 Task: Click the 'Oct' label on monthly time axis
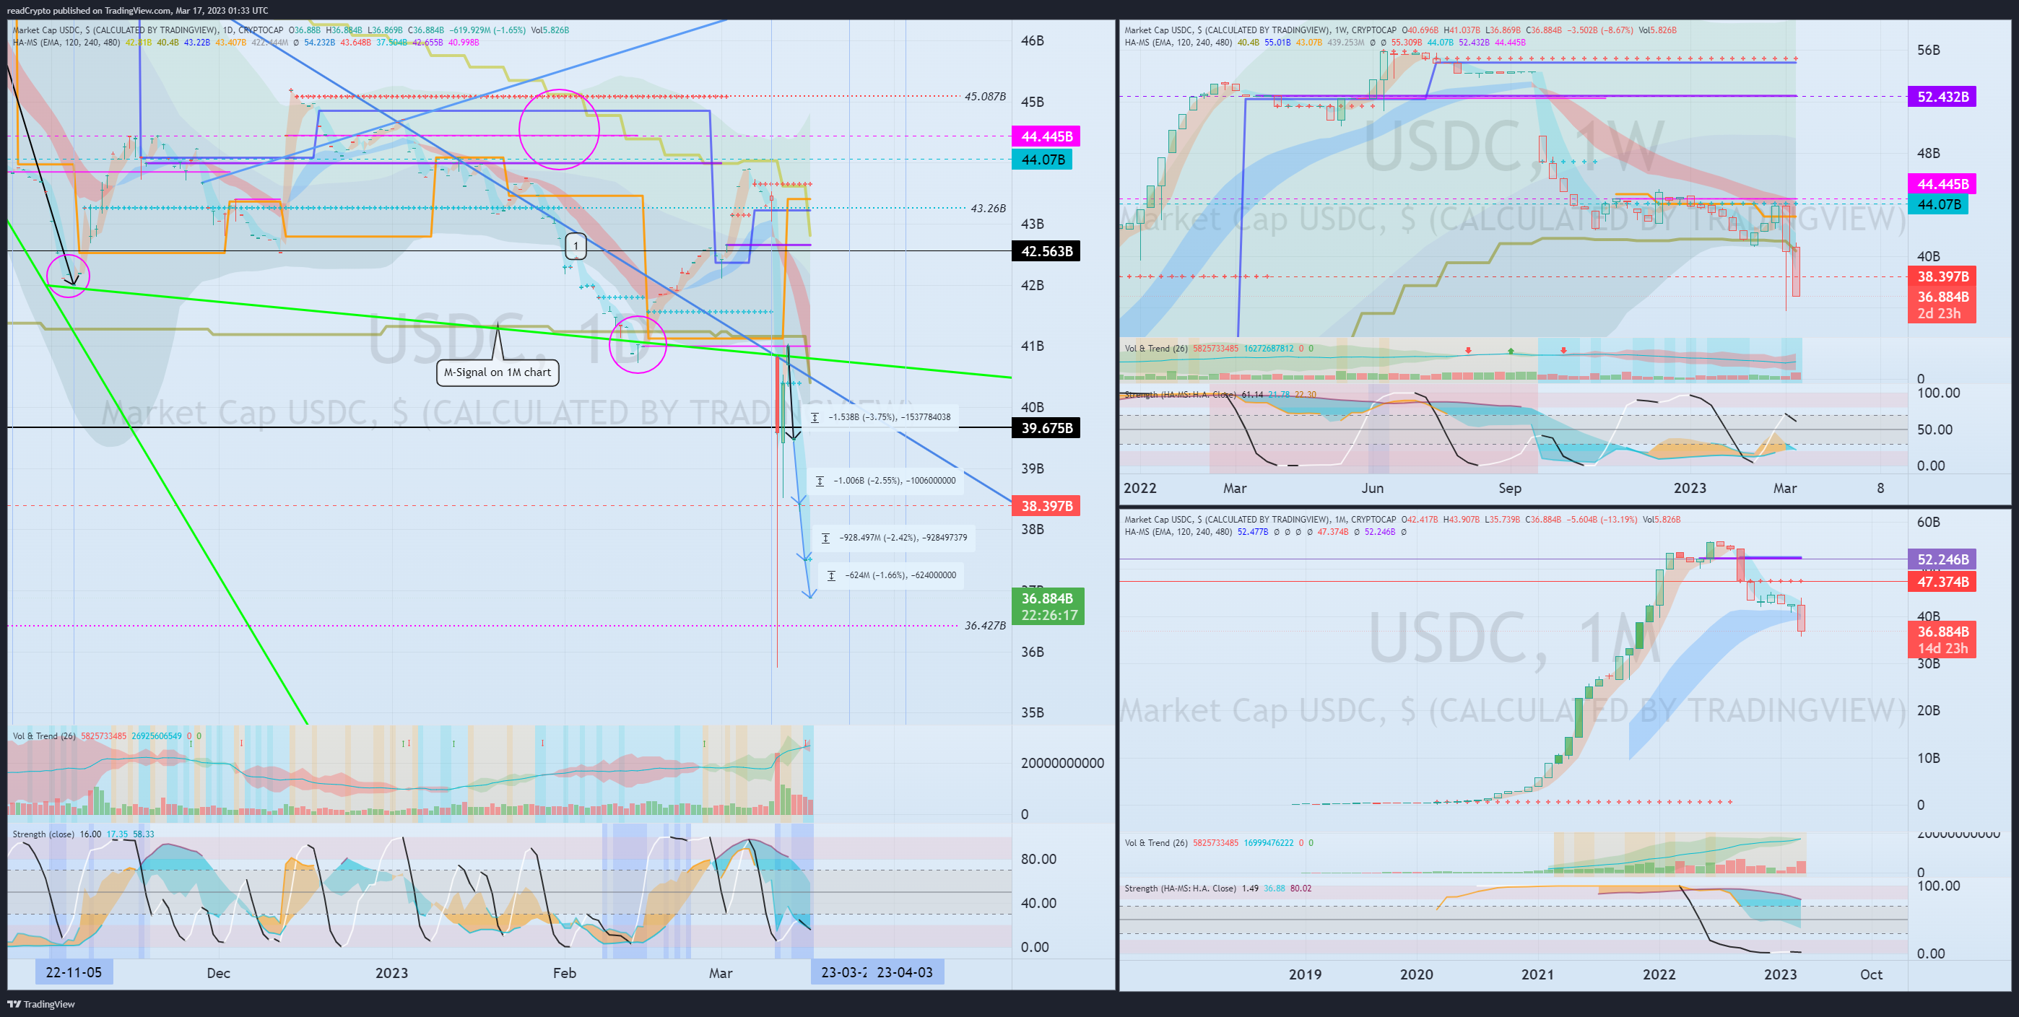[x=1871, y=974]
